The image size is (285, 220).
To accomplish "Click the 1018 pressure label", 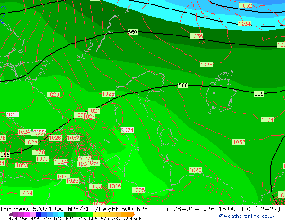I will 12,114.
